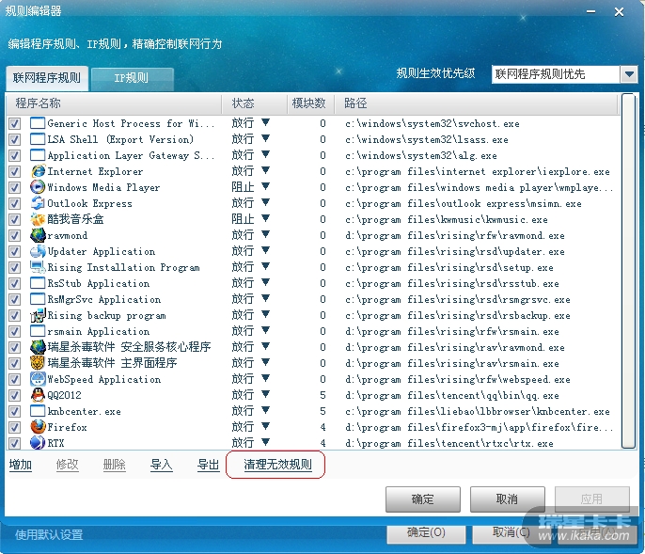Click the 确定 button in rule editor
This screenshot has width=645, height=554.
[423, 499]
